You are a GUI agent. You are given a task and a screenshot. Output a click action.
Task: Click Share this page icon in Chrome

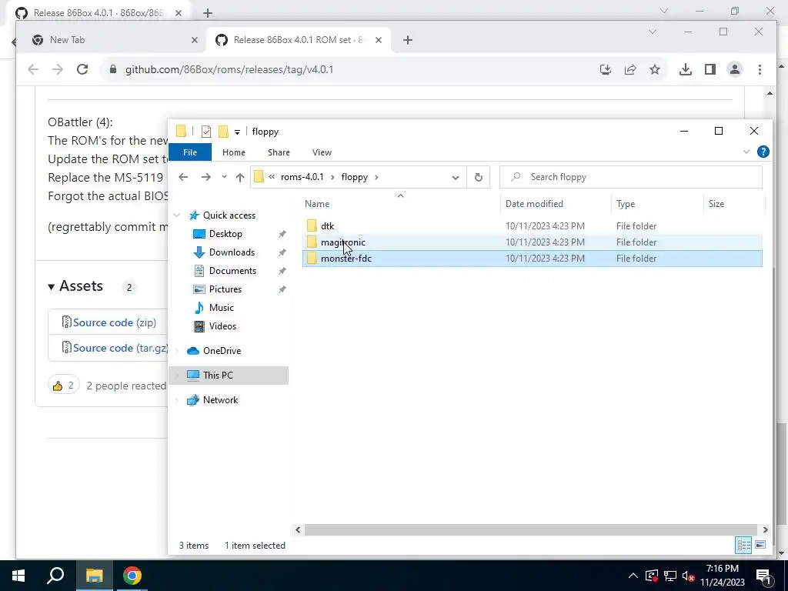tap(630, 69)
